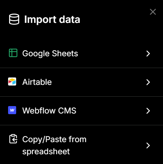
Task: Open Webflow CMS via its chevron arrow
Action: pos(148,111)
